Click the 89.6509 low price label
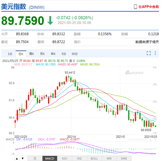 (146, 130)
